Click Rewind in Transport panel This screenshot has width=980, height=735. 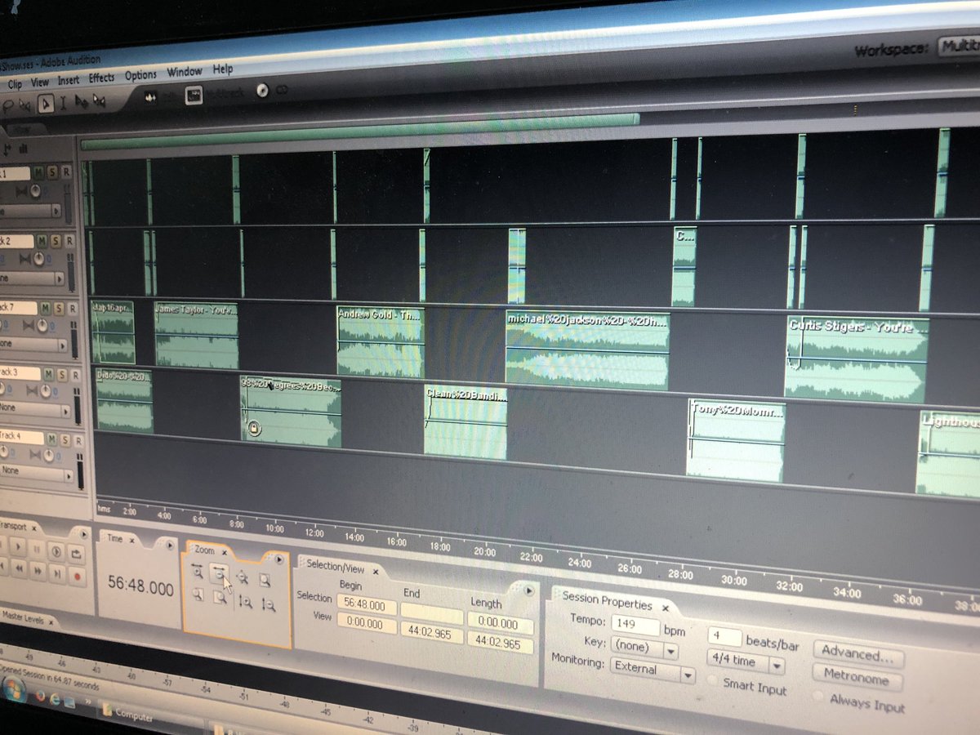click(19, 568)
